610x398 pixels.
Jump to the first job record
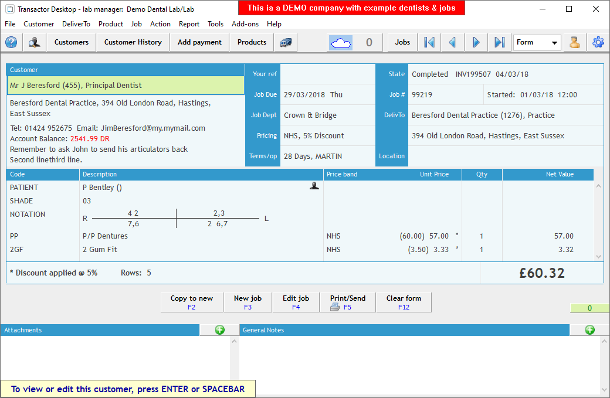tap(429, 42)
